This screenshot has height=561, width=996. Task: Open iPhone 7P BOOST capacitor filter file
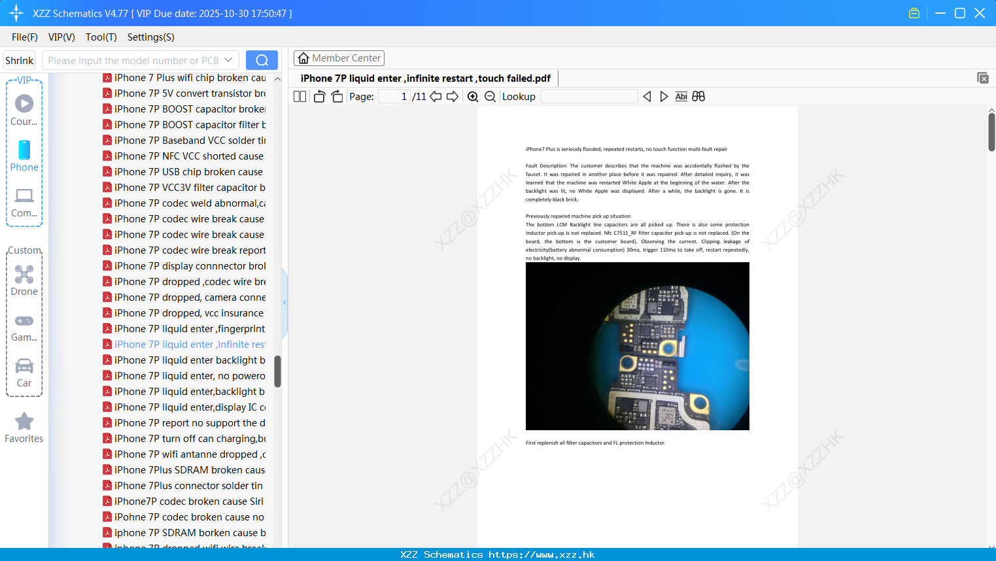pos(184,125)
